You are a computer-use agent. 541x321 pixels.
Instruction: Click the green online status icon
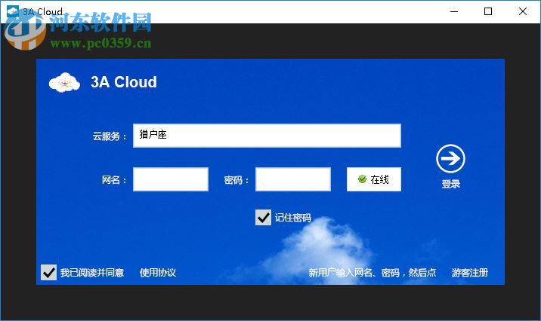pos(362,179)
